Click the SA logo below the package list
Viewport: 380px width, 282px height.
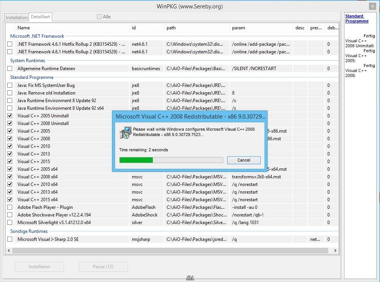190,278
